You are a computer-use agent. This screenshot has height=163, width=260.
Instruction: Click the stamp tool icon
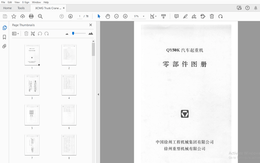pos(203,16)
